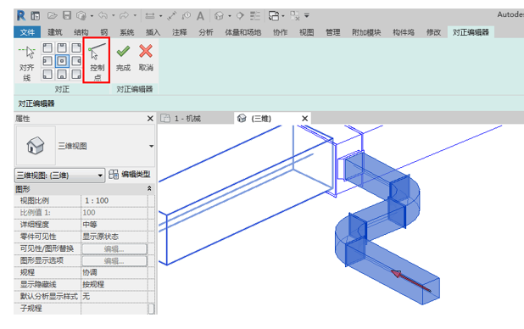Select the 对齐线 alignment line tool

[27, 64]
